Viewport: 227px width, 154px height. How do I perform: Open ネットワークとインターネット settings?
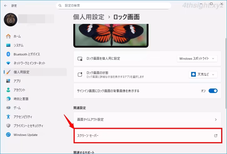tap(29, 63)
